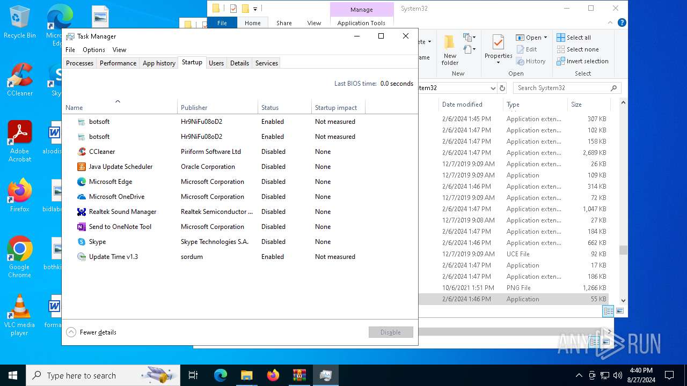Click the Skype startup entry icon

point(82,242)
